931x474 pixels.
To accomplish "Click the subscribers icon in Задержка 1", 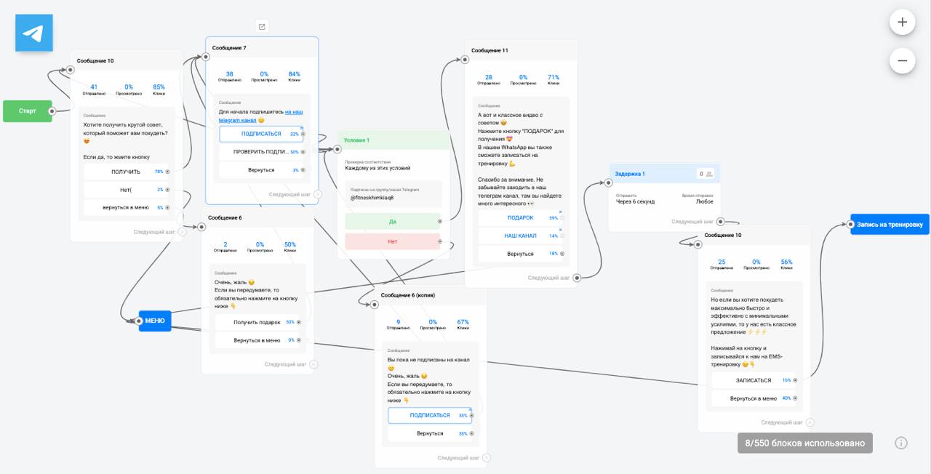I will (x=708, y=174).
